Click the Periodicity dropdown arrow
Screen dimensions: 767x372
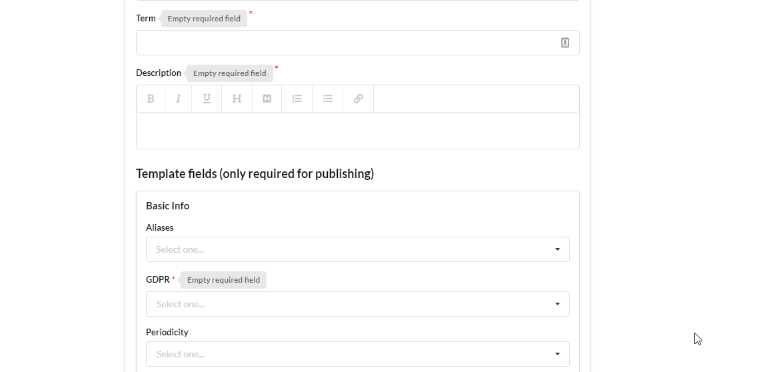pyautogui.click(x=557, y=354)
